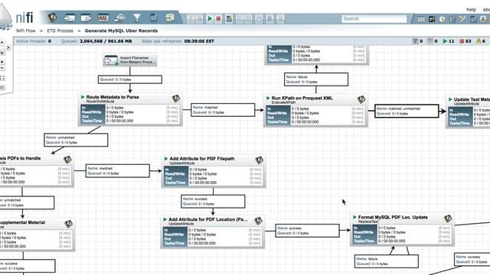Open Flow Configuration History clock icon
Viewport: 490px width, 275px height.
point(443,19)
